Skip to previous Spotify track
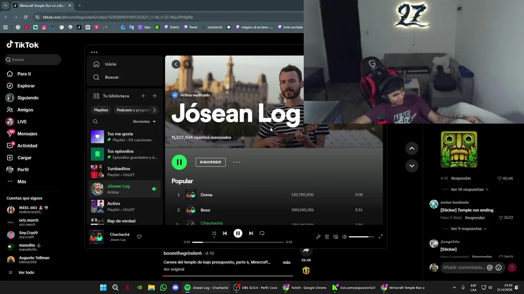Image resolution: width=524 pixels, height=294 pixels. [x=225, y=233]
